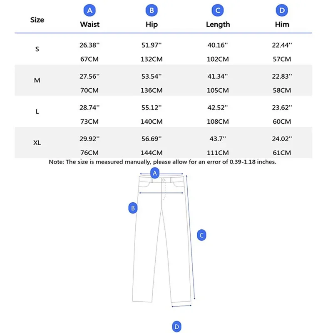
Task: Select the XL size row label
Action: pos(37,143)
